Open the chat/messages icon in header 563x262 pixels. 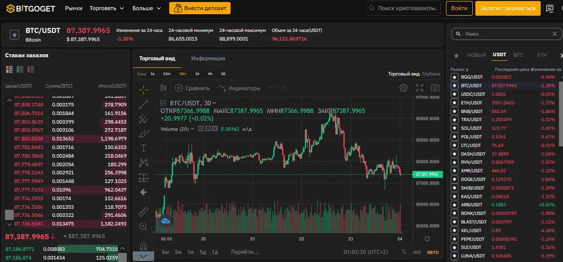pyautogui.click(x=550, y=8)
